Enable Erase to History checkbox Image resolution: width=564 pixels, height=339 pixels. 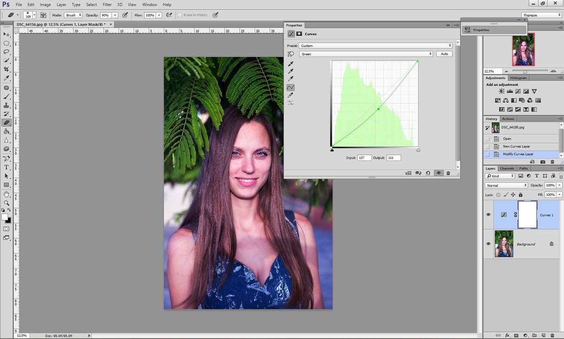180,15
